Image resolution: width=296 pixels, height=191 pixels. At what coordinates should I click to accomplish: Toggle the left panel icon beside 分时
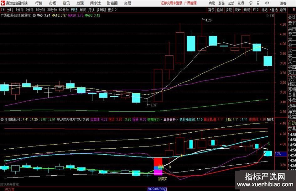click(x=3, y=10)
